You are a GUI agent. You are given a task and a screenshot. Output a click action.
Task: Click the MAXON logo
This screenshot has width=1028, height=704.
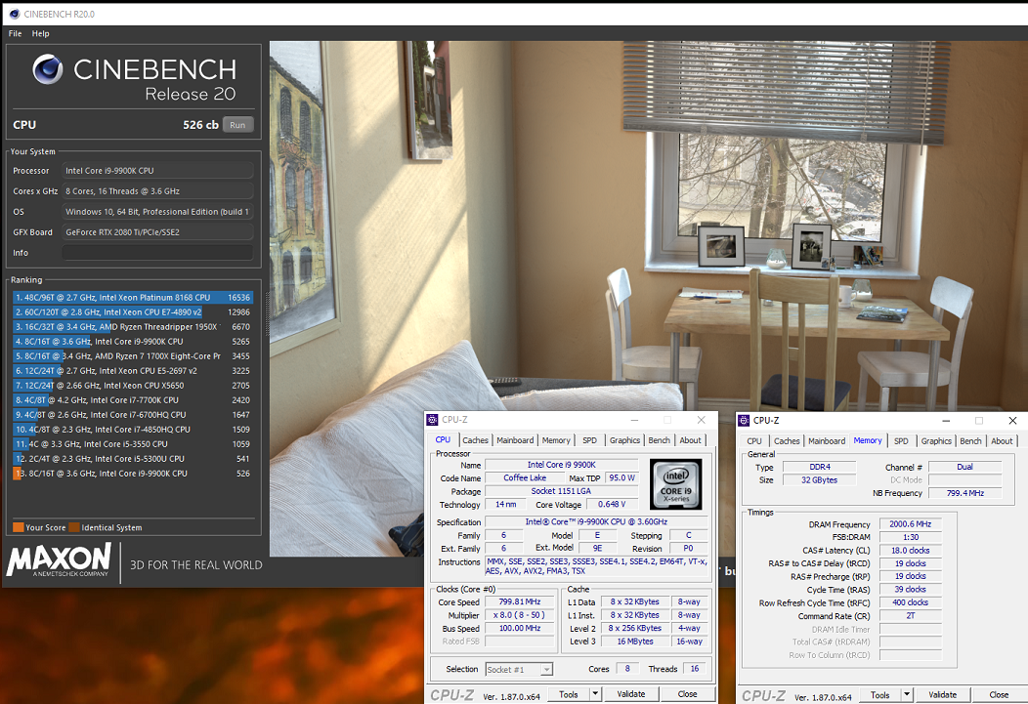60,560
